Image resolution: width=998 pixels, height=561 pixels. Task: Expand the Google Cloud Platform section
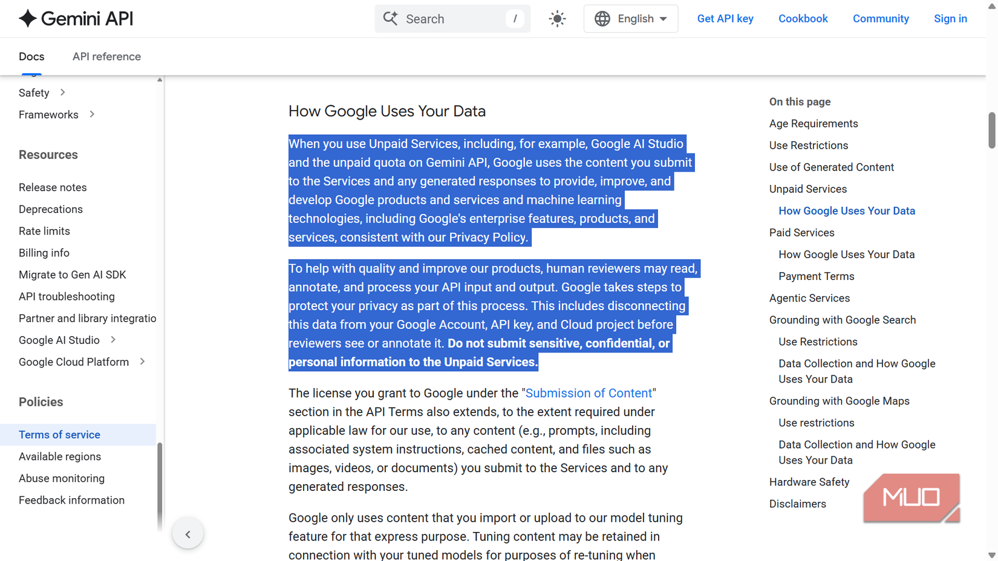(x=143, y=362)
